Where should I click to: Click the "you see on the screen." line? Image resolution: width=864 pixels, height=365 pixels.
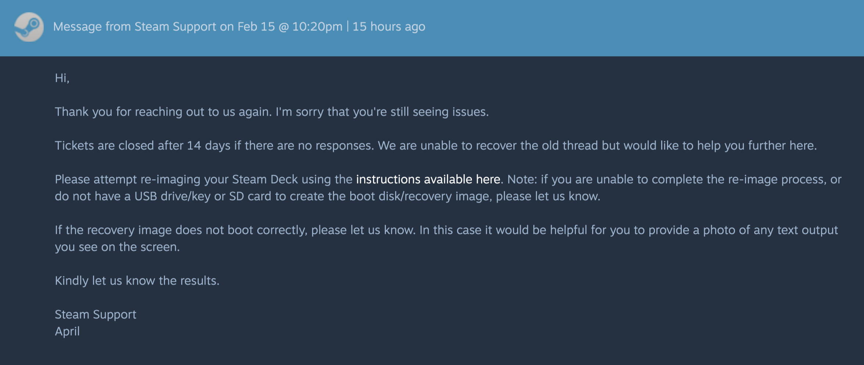tap(117, 247)
